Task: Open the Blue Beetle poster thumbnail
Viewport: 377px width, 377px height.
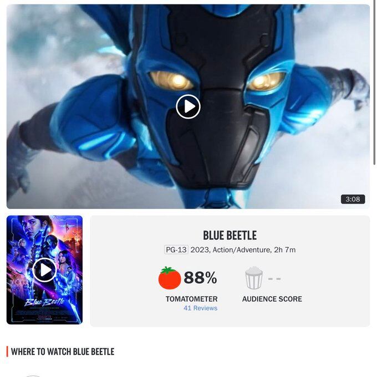Action: (44, 270)
